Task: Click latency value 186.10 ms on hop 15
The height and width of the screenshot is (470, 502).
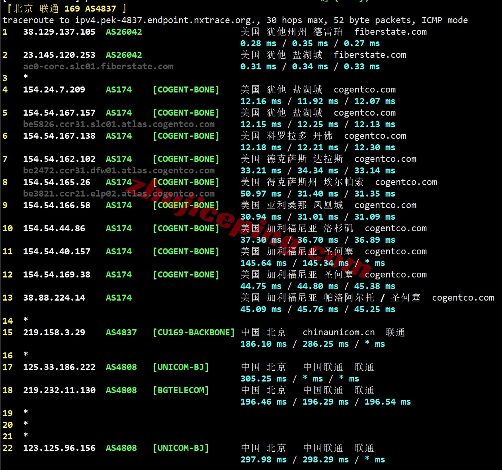Action: click(x=264, y=344)
